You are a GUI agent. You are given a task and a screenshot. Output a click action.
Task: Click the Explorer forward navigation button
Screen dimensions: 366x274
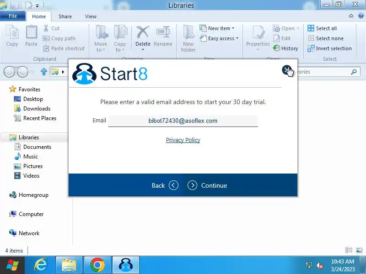[22, 72]
